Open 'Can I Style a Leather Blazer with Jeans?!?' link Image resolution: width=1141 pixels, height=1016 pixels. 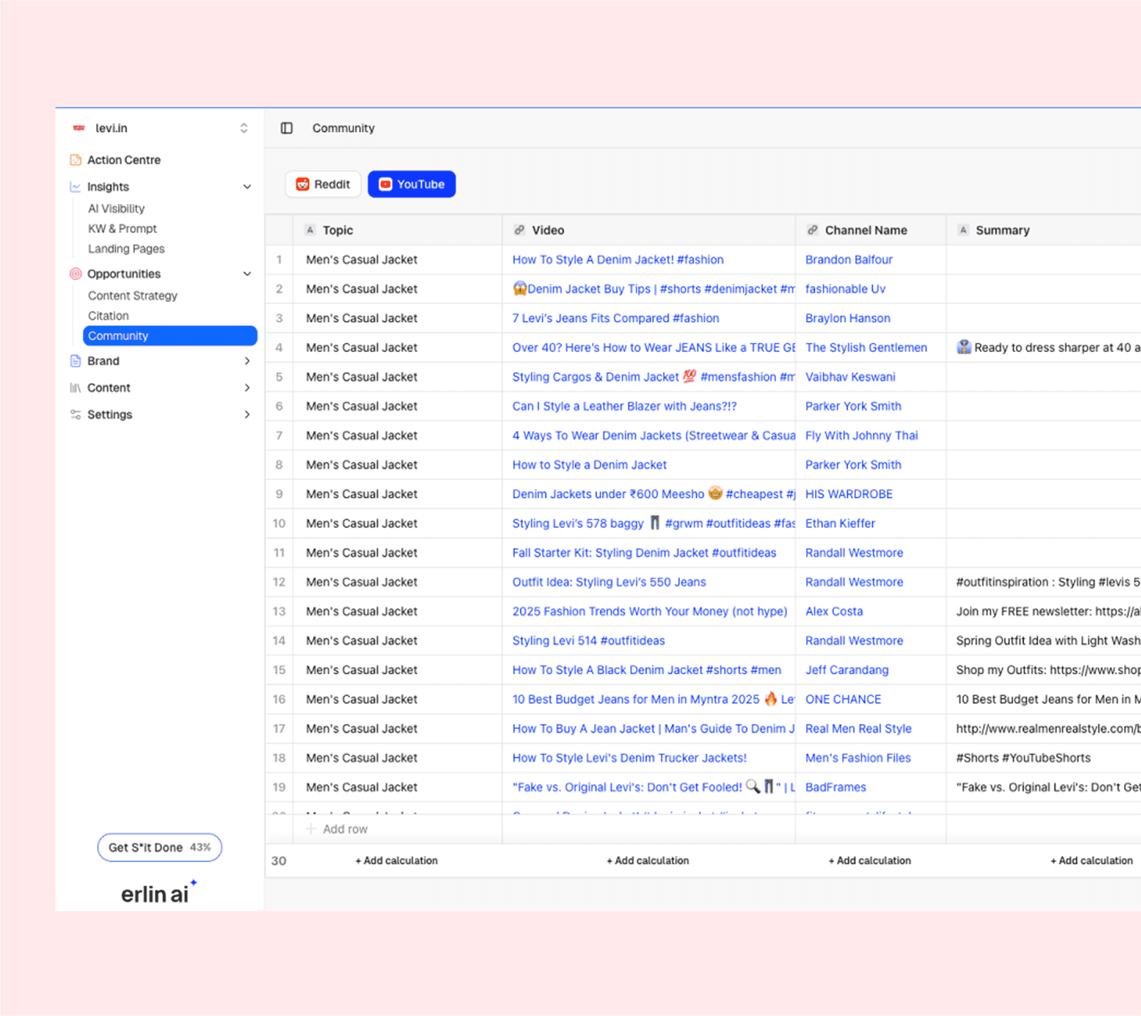(624, 406)
